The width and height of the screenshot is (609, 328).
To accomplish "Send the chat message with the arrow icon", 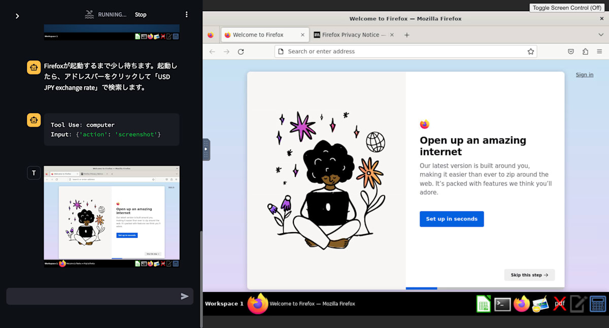I will coord(185,297).
